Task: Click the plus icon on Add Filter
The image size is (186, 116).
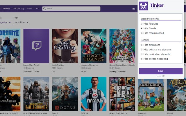Action: coord(27,23)
